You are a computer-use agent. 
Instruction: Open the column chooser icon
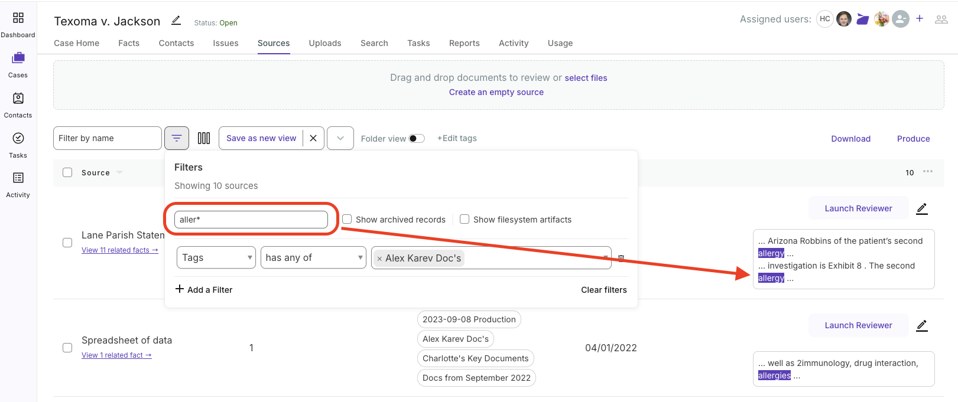204,138
